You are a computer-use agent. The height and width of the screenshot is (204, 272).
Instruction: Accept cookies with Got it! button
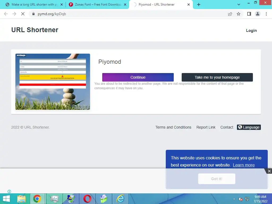pos(217,179)
